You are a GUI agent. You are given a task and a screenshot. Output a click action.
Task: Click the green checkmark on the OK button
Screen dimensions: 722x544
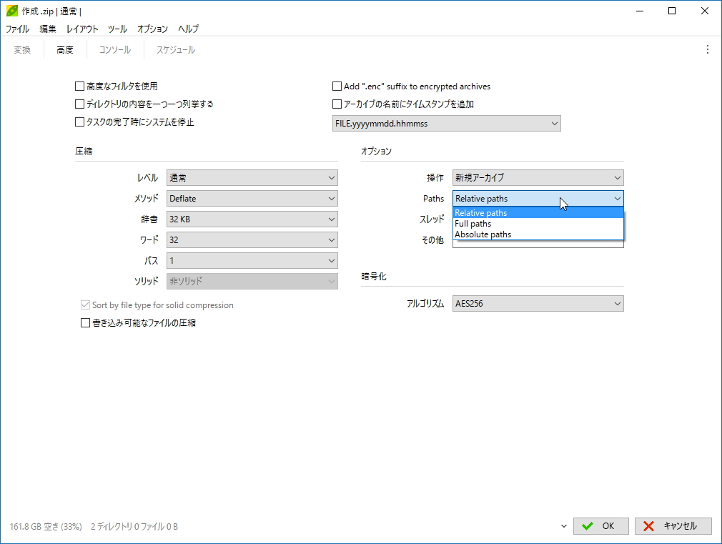588,525
